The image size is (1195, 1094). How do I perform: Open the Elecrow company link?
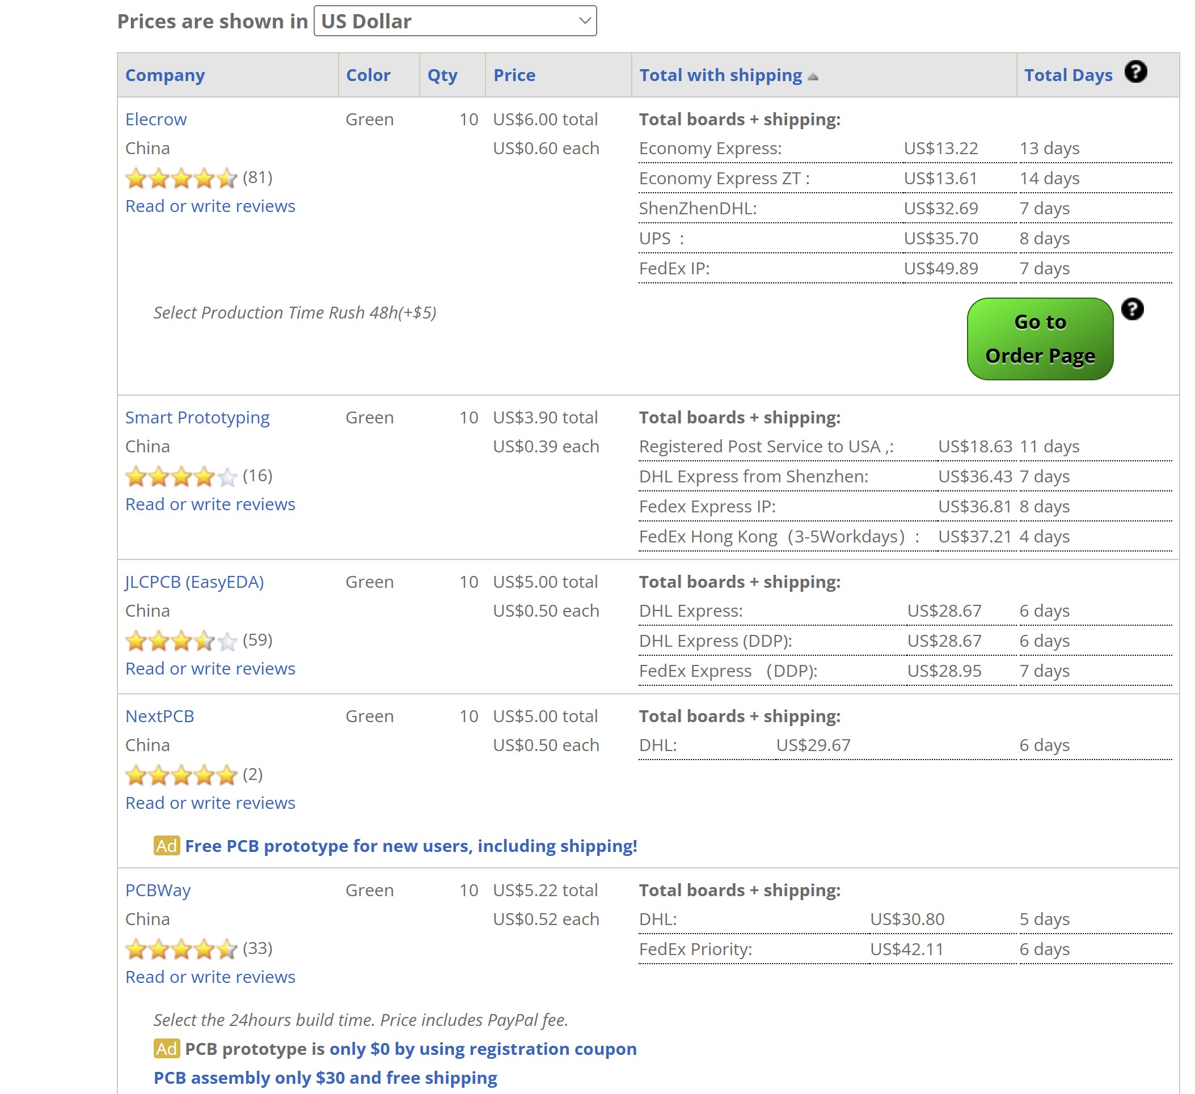(156, 119)
